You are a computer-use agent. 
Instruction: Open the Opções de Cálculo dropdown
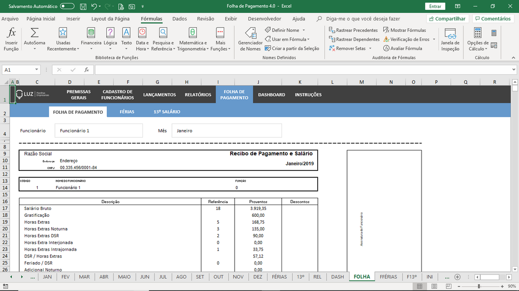478,39
